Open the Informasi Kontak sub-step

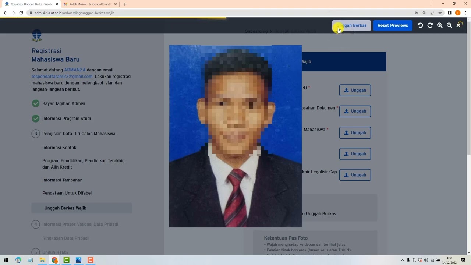coord(59,148)
